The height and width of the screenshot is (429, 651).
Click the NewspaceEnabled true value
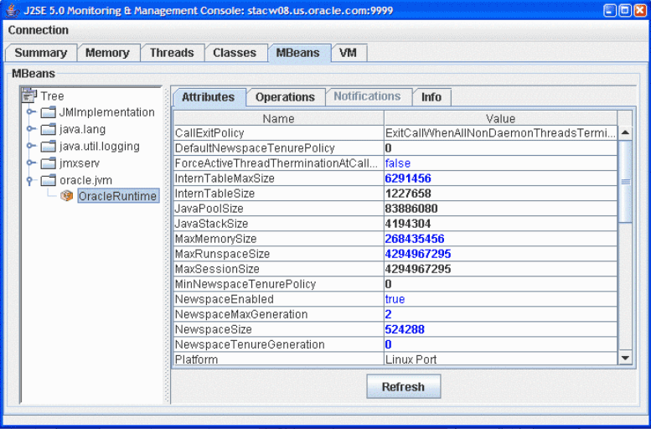(x=395, y=299)
